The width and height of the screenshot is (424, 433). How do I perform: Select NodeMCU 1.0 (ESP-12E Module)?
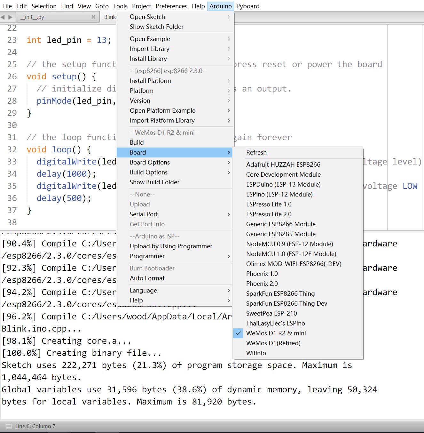click(298, 254)
